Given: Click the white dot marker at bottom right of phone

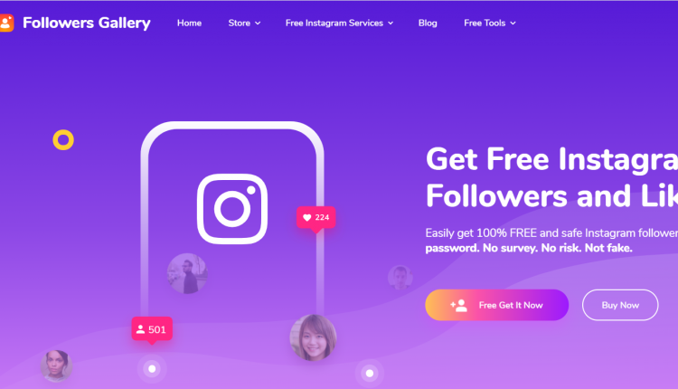Looking at the screenshot, I should tap(370, 373).
